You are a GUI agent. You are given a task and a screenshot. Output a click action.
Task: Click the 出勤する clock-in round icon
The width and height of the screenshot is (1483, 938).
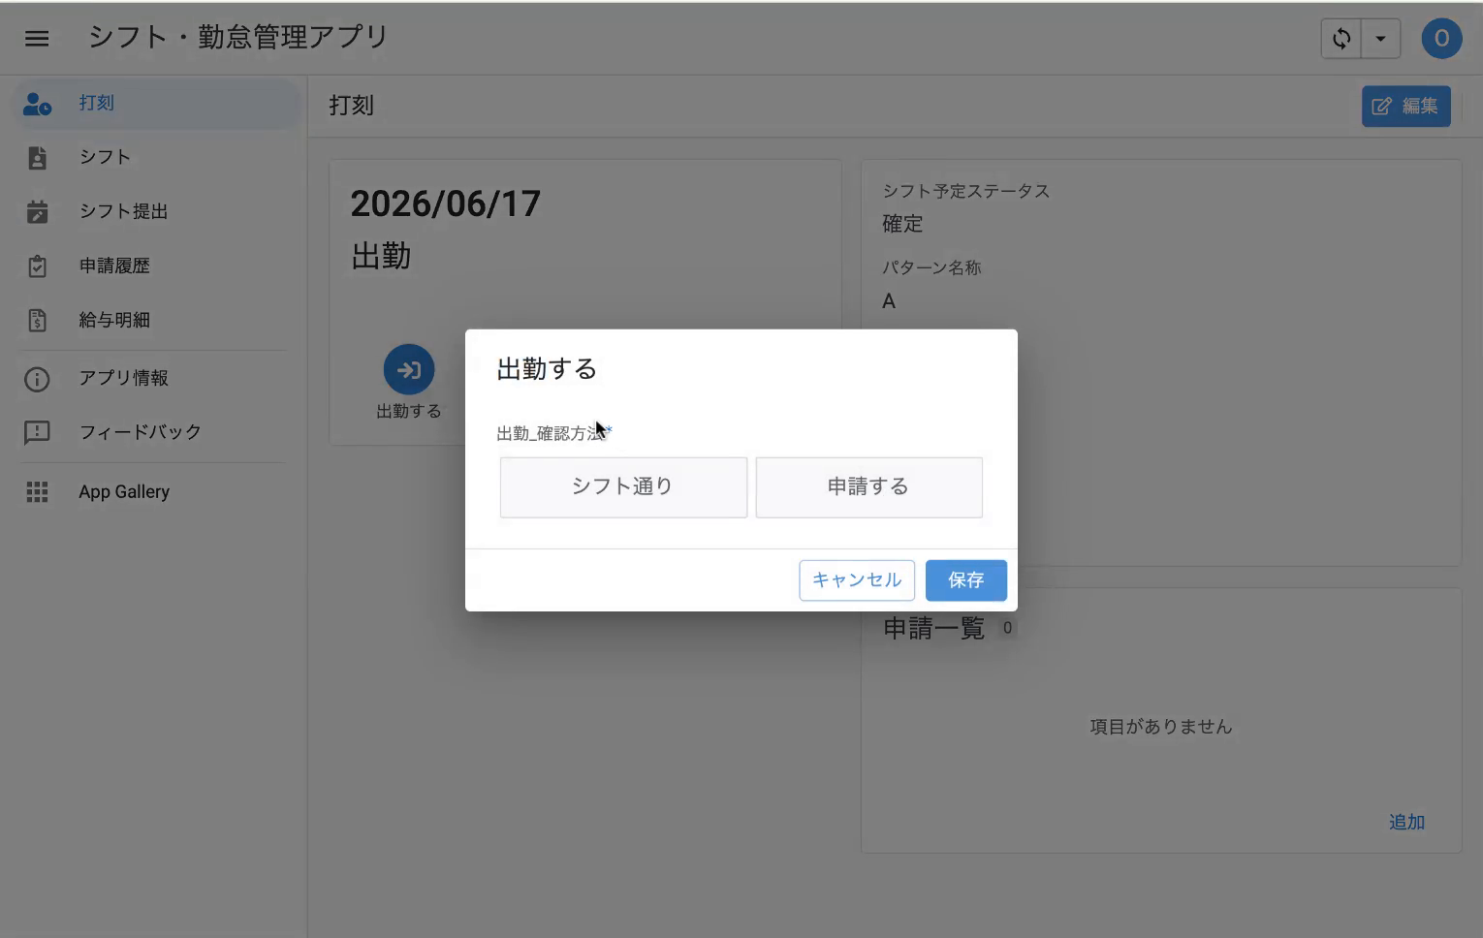tap(409, 369)
